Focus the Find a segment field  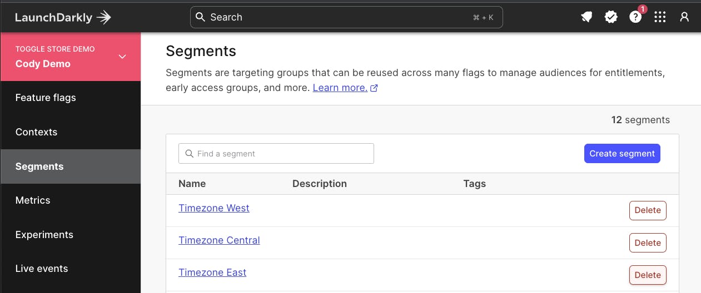pos(276,154)
